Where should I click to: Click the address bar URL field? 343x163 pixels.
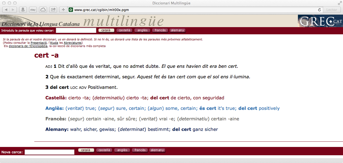pos(194,10)
